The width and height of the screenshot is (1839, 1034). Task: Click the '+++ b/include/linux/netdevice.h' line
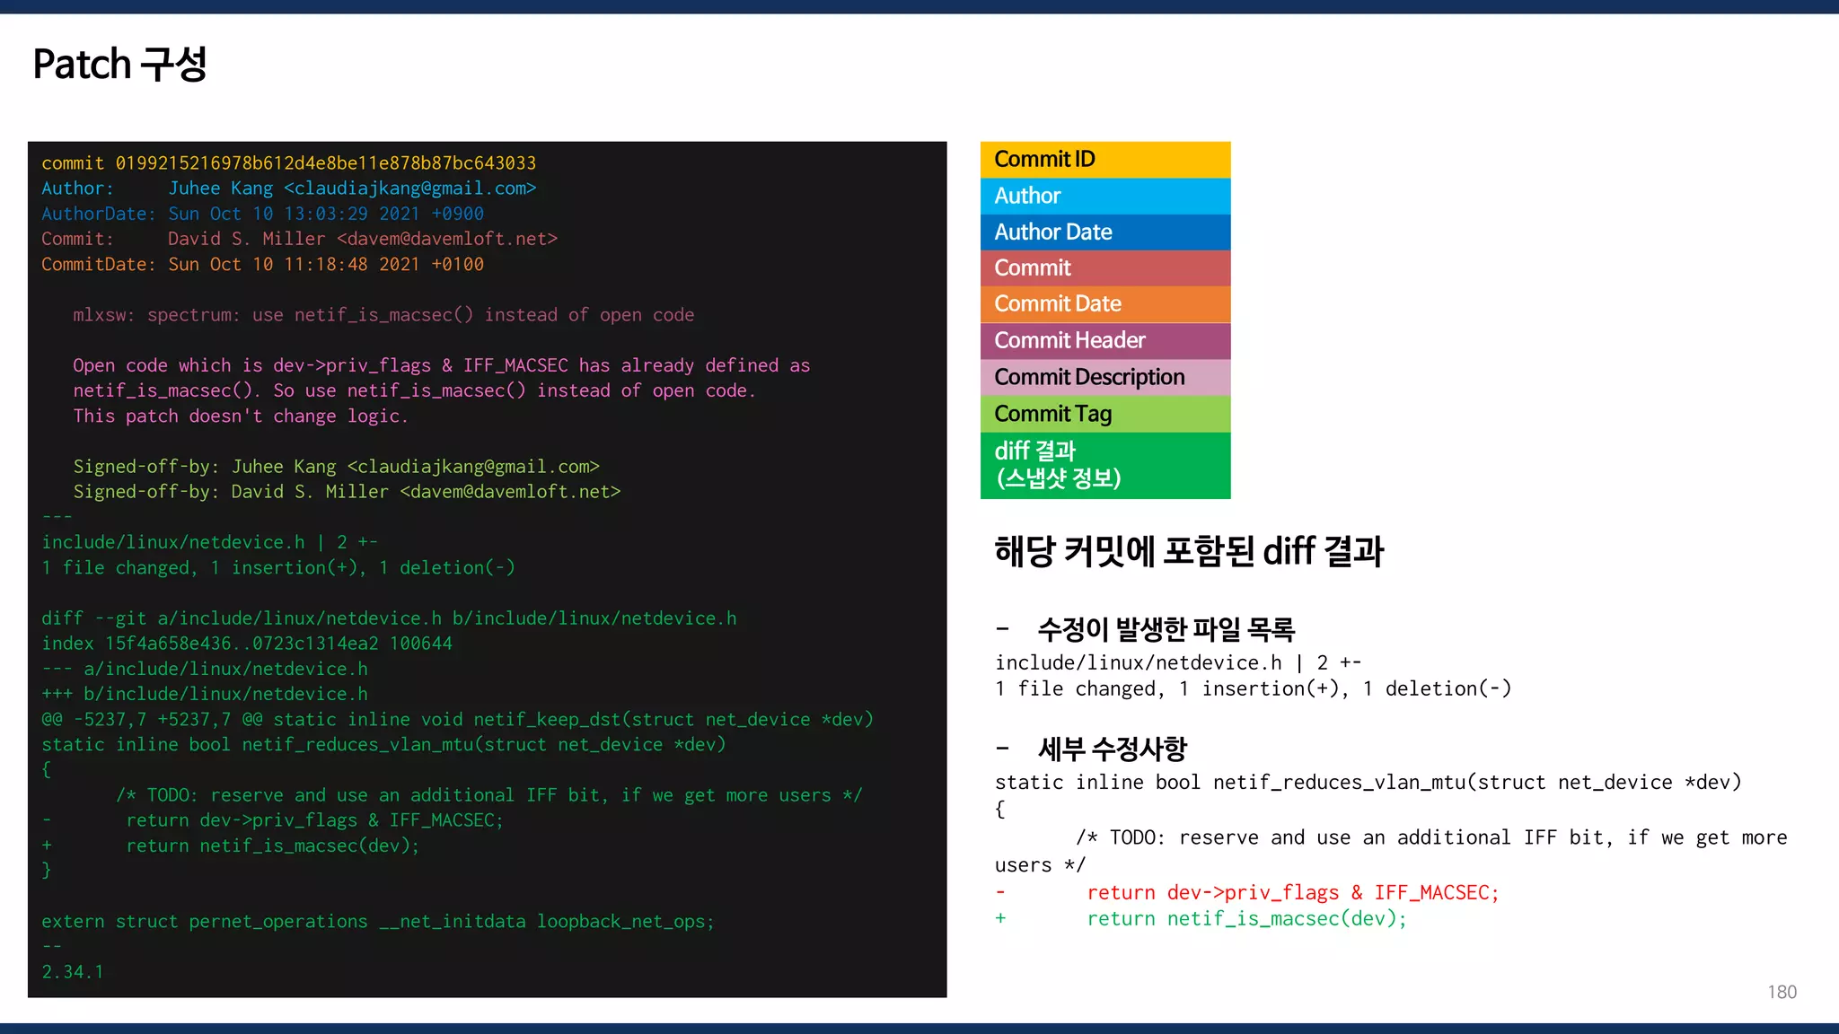click(205, 694)
